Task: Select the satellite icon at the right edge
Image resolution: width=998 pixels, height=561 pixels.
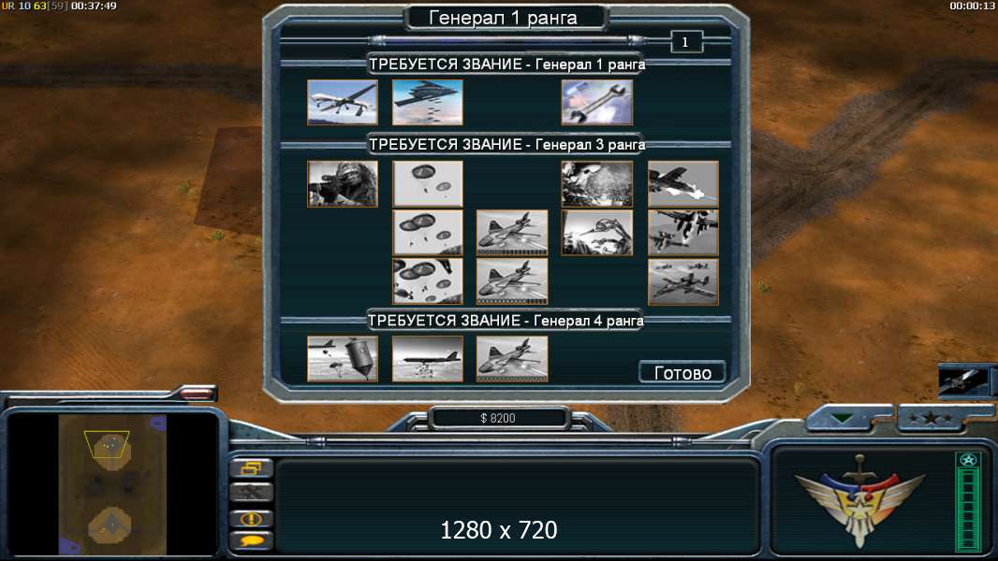Action: (x=963, y=380)
